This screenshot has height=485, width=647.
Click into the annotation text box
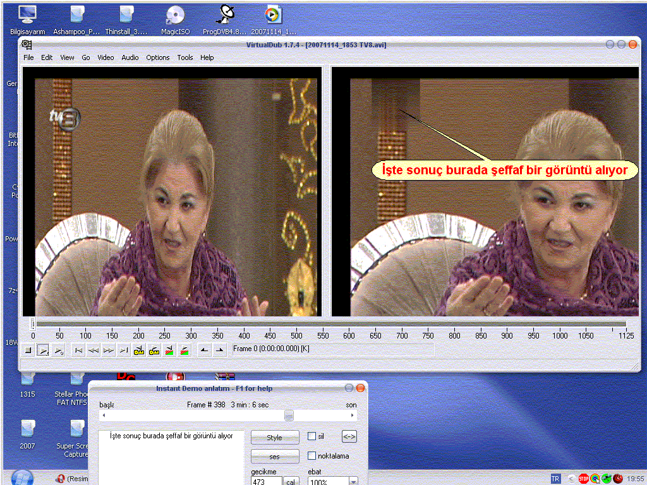tap(171, 457)
